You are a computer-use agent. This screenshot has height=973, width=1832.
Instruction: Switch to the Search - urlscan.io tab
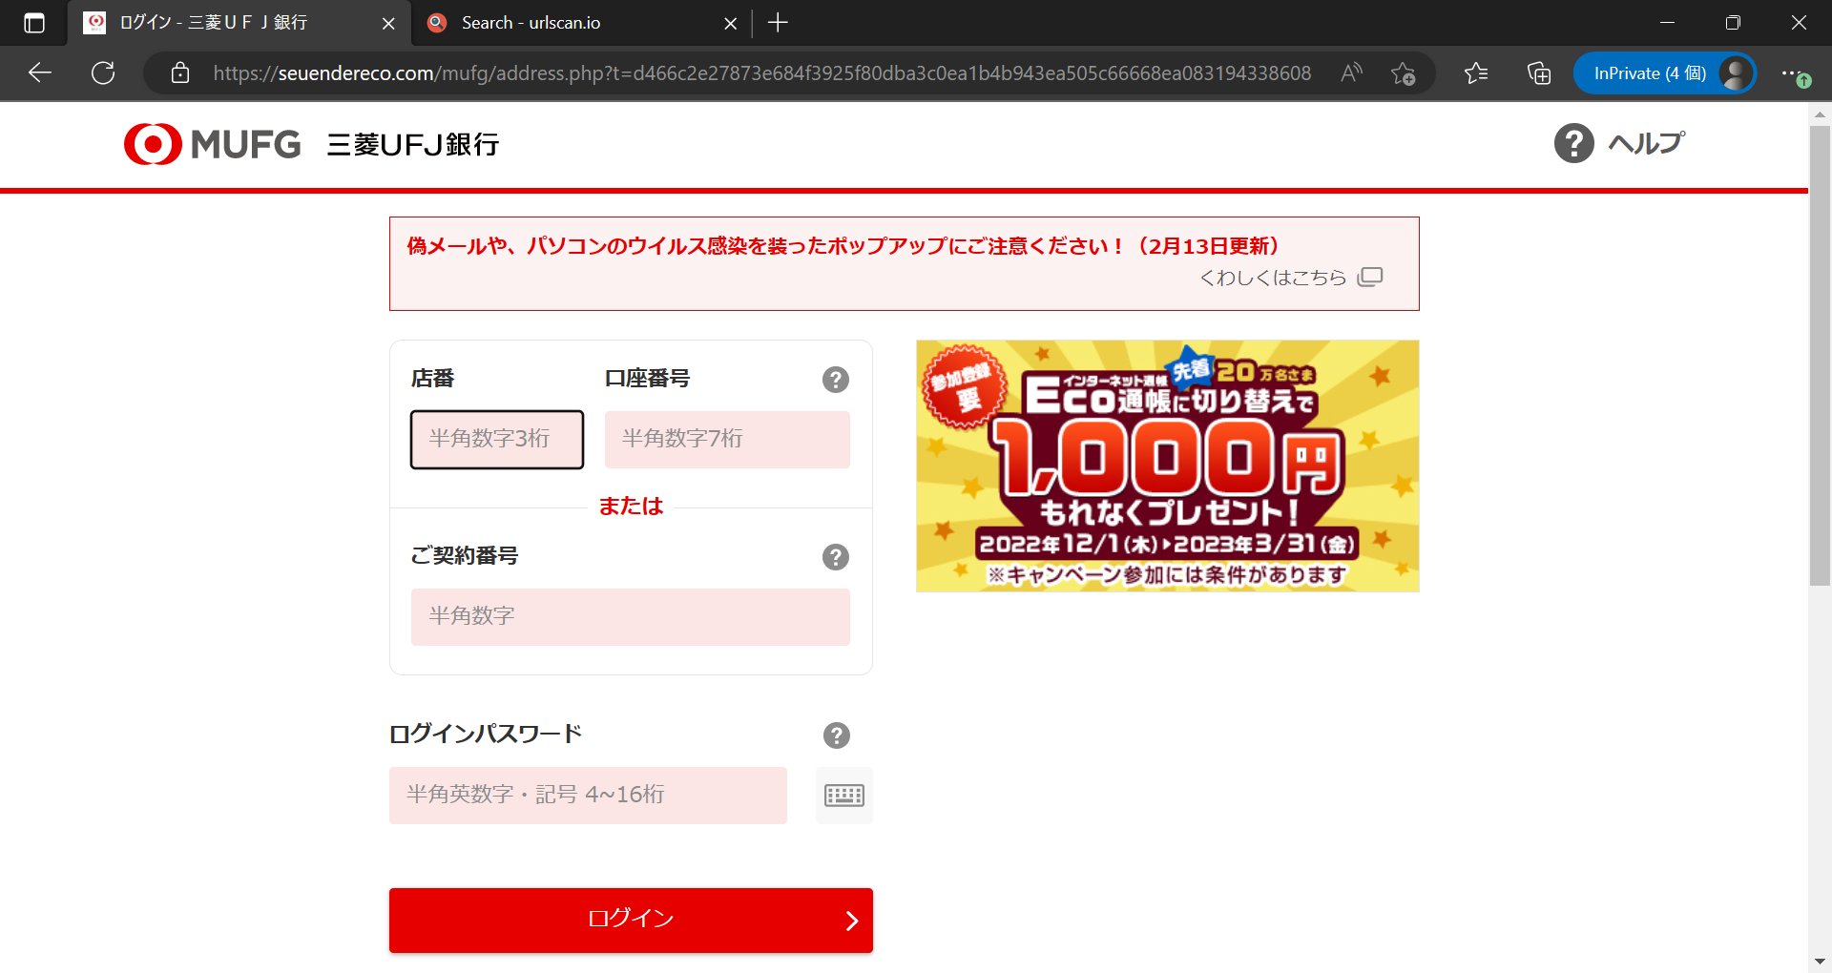click(x=582, y=23)
